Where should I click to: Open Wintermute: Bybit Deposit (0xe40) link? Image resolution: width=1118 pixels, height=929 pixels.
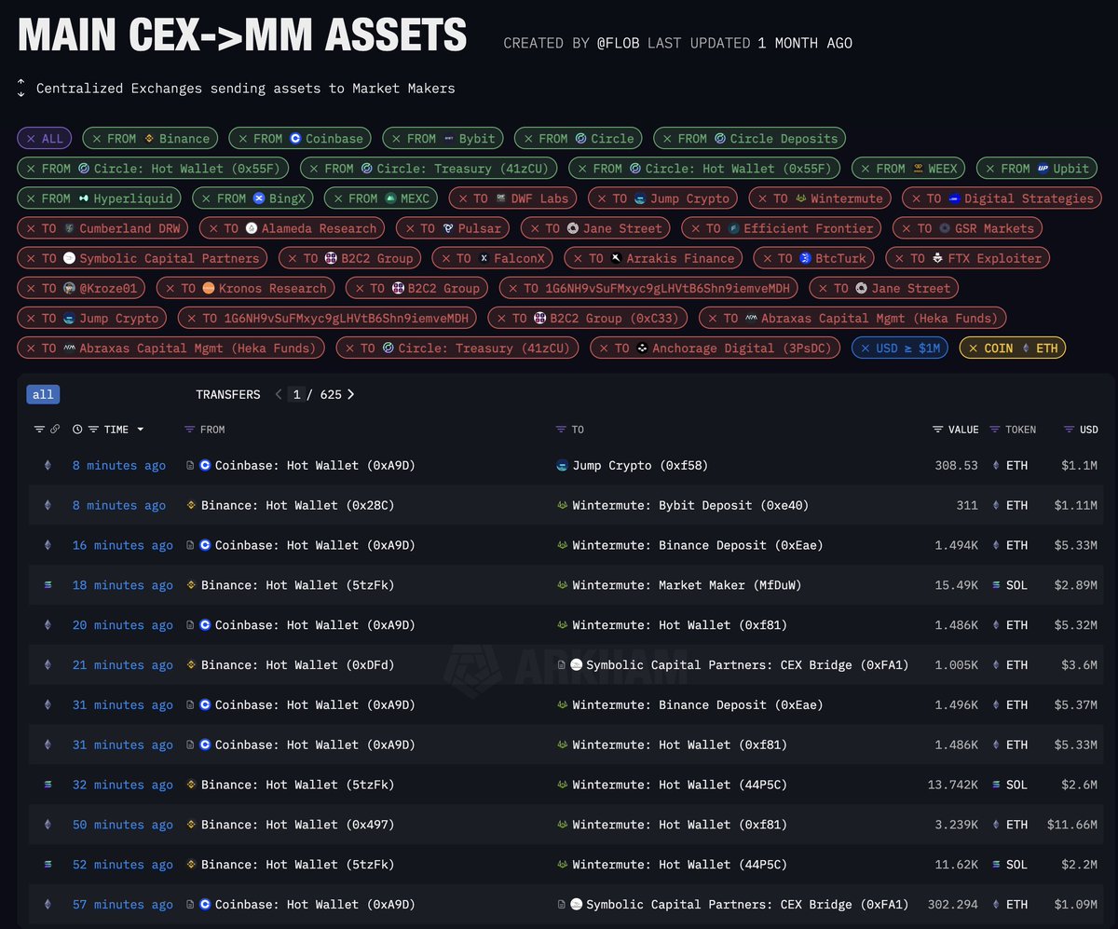tap(691, 505)
